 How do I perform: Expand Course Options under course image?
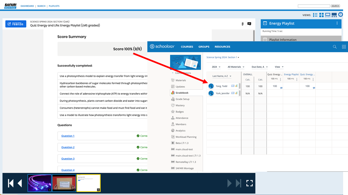pyautogui.click(x=181, y=73)
